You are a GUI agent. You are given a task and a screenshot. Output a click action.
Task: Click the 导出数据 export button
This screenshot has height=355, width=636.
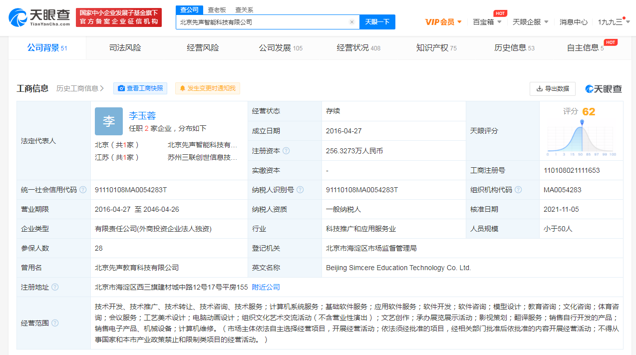tap(553, 88)
